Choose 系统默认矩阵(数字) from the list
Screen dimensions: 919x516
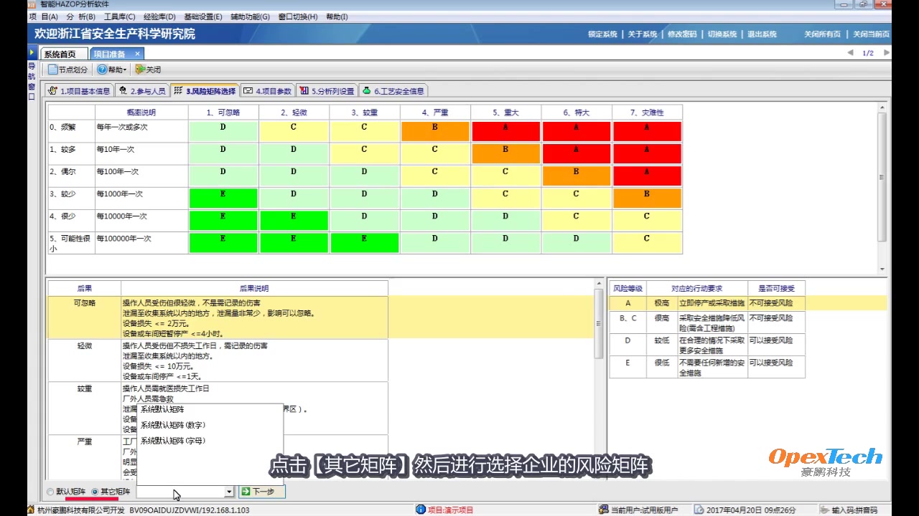[173, 425]
